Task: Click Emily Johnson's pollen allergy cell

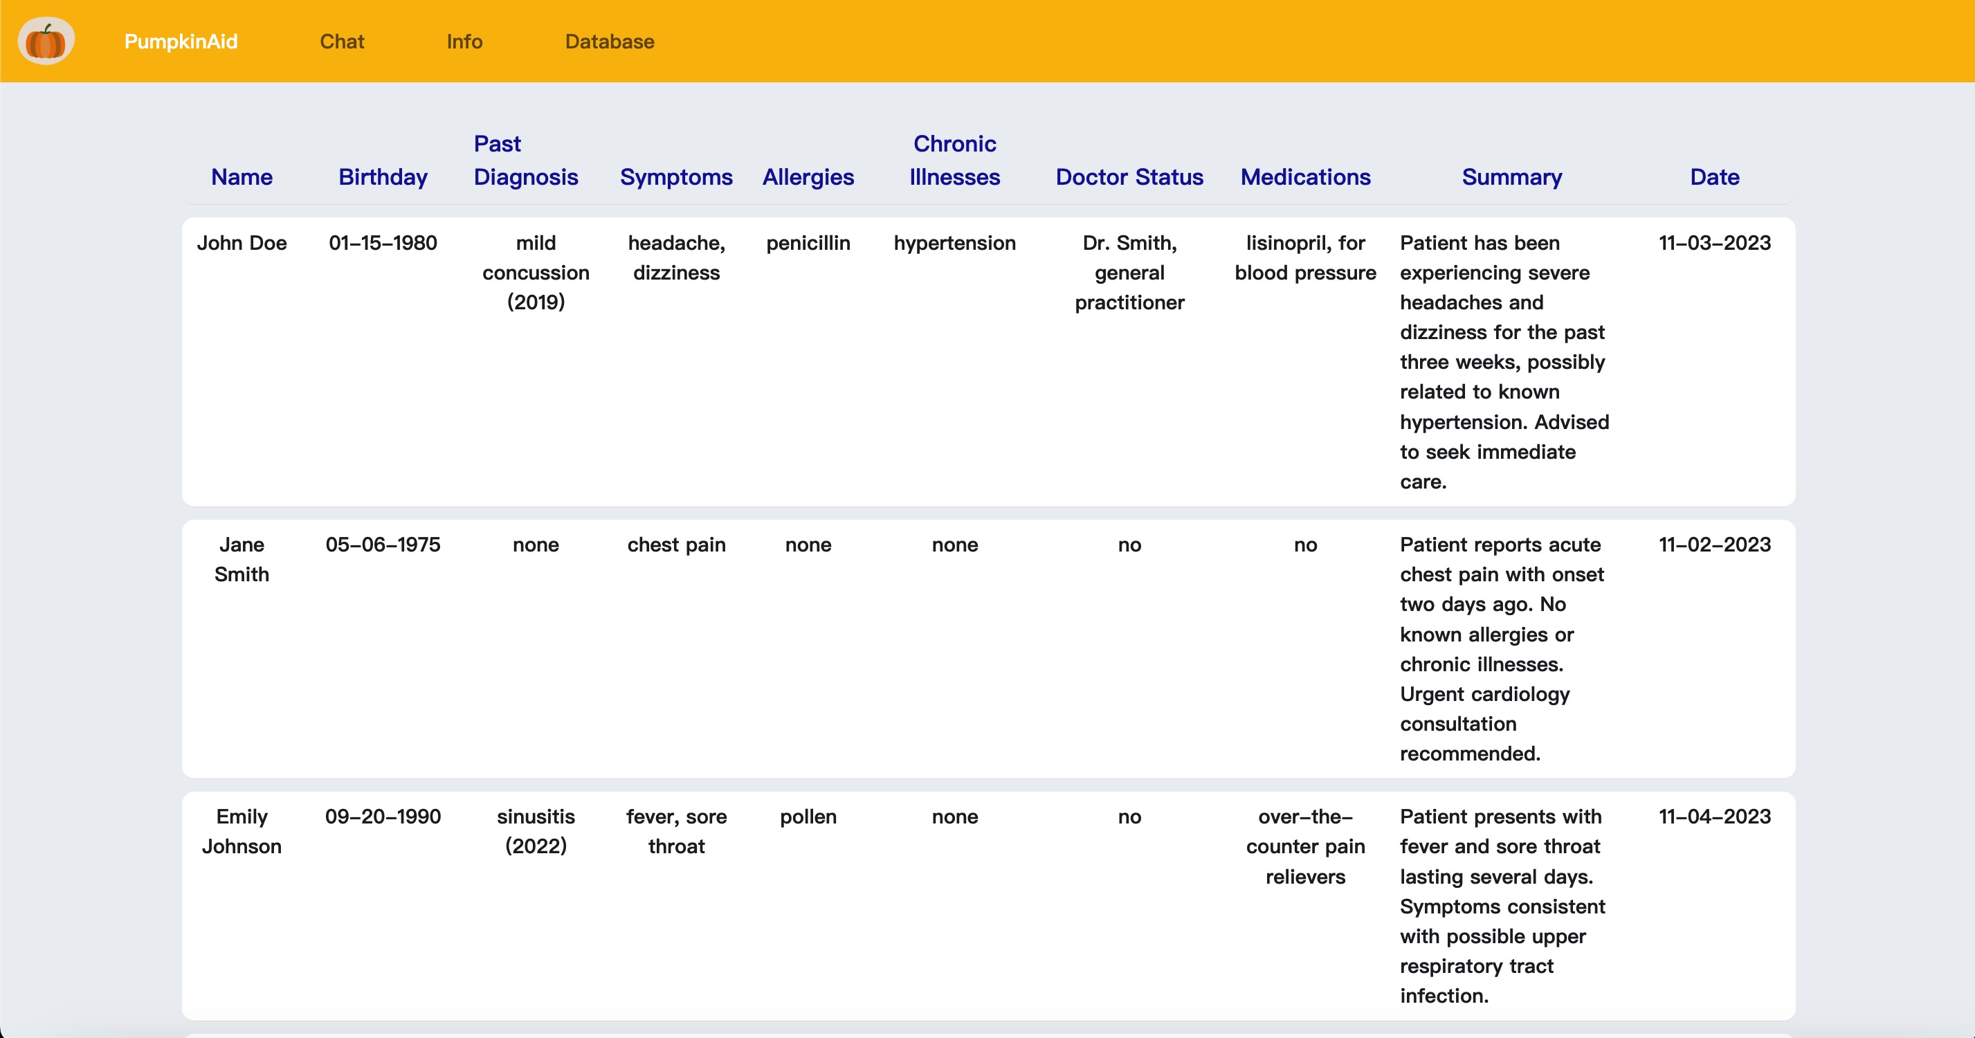Action: click(808, 817)
